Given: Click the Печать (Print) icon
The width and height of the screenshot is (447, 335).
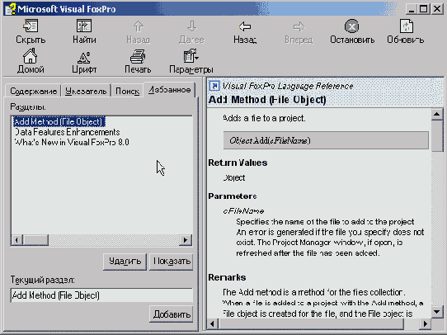Looking at the screenshot, I should coord(138,56).
